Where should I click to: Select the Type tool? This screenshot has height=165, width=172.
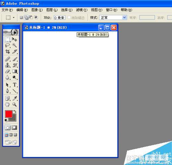[14, 85]
